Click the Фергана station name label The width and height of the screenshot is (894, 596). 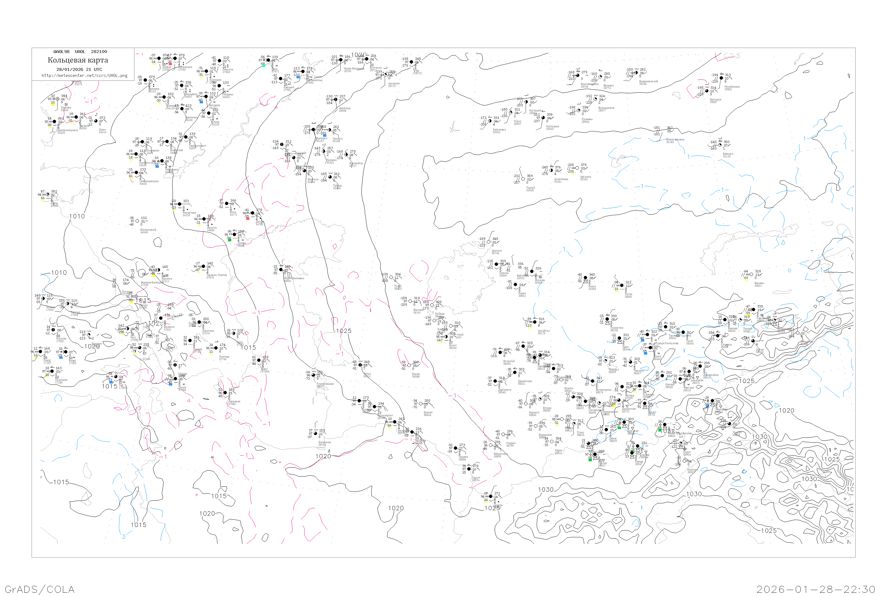688,387
